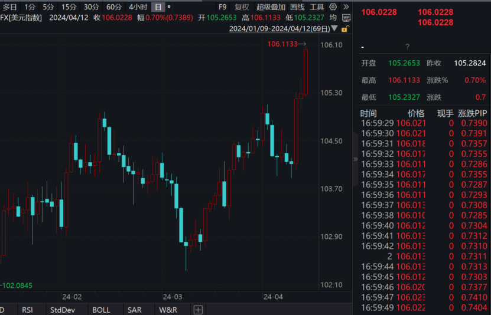Select the RSI indicator tab

click(x=27, y=310)
